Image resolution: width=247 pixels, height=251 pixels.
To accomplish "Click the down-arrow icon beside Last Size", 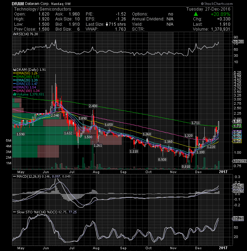I will (107, 24).
